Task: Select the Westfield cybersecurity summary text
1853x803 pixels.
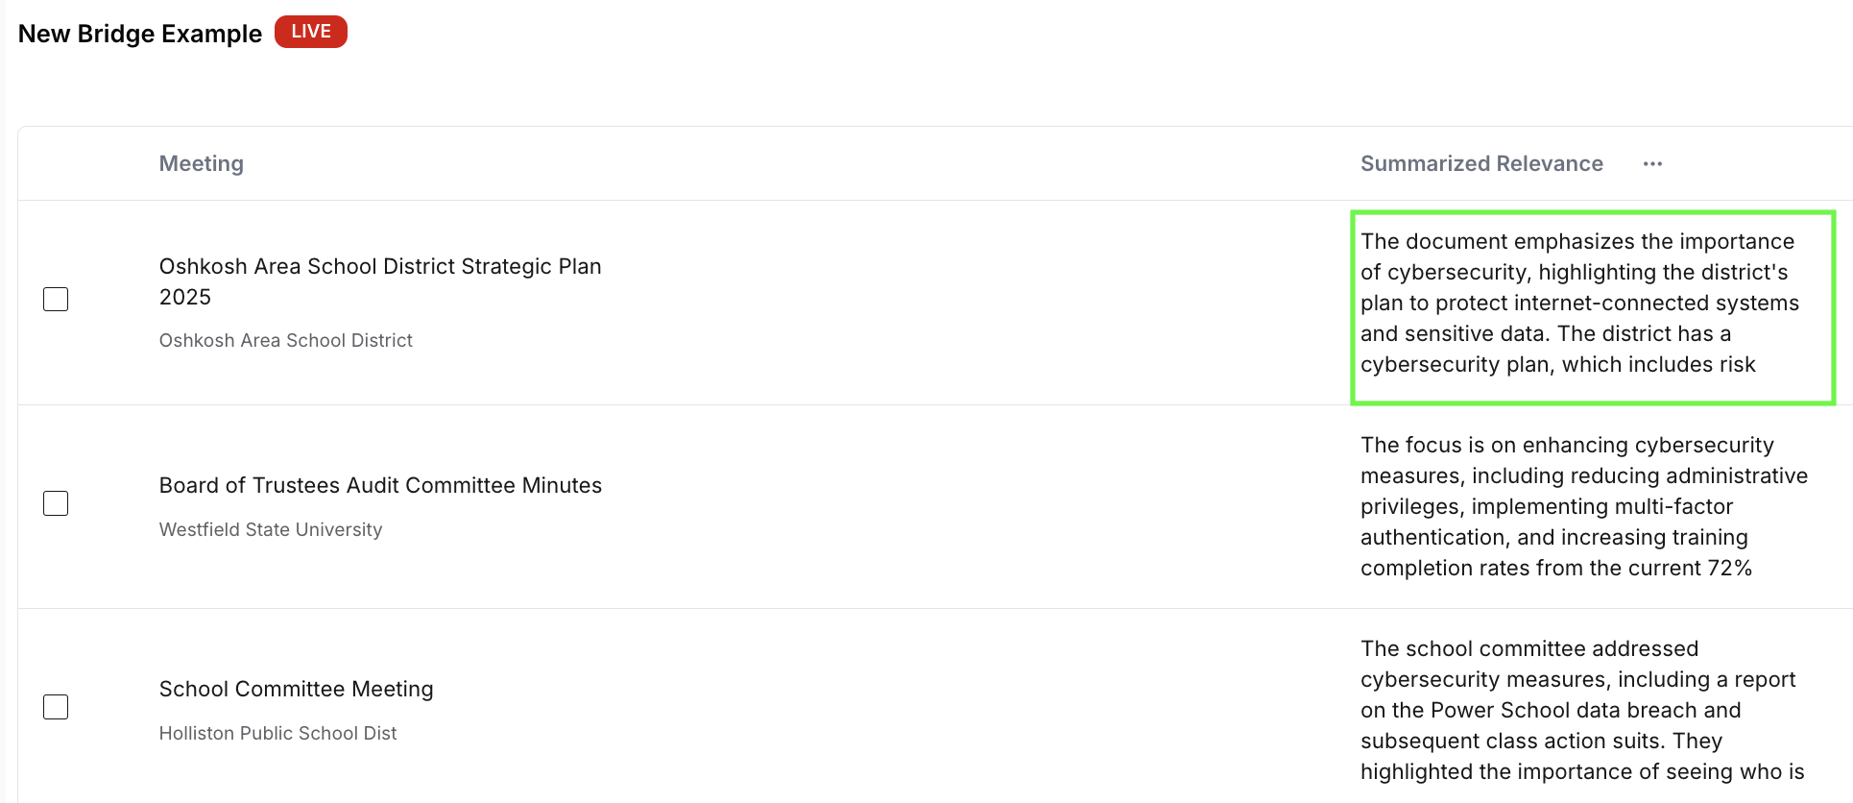Action: click(x=1584, y=506)
